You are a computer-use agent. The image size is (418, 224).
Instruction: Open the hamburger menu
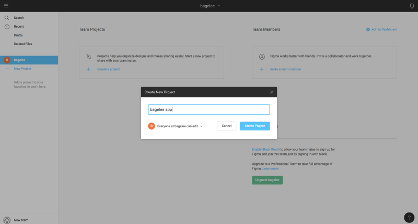[x=6, y=6]
